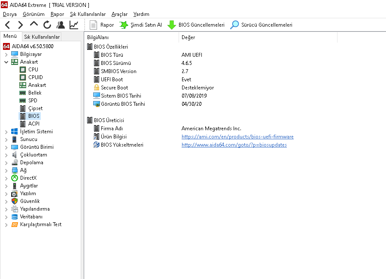Expand the Yapılandırma tree node
Screen dimensions: 386x279
pyautogui.click(x=6, y=209)
